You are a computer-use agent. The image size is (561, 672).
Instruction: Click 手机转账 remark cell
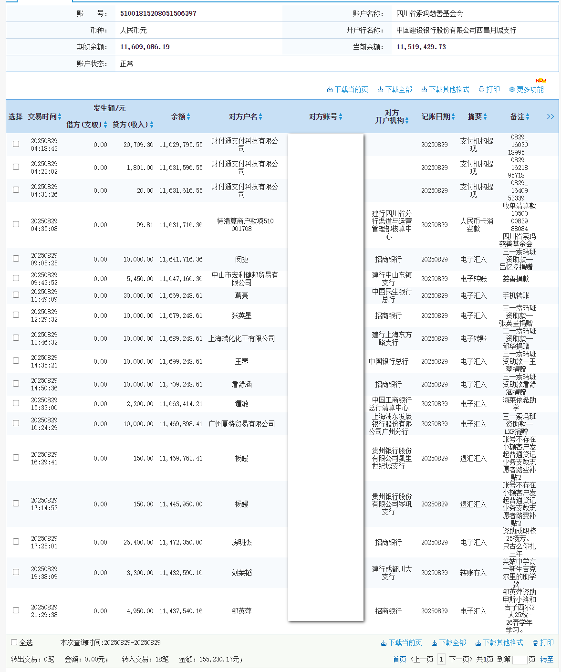516,295
